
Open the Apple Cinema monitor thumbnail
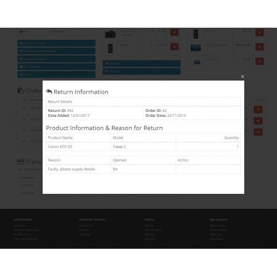(196, 48)
